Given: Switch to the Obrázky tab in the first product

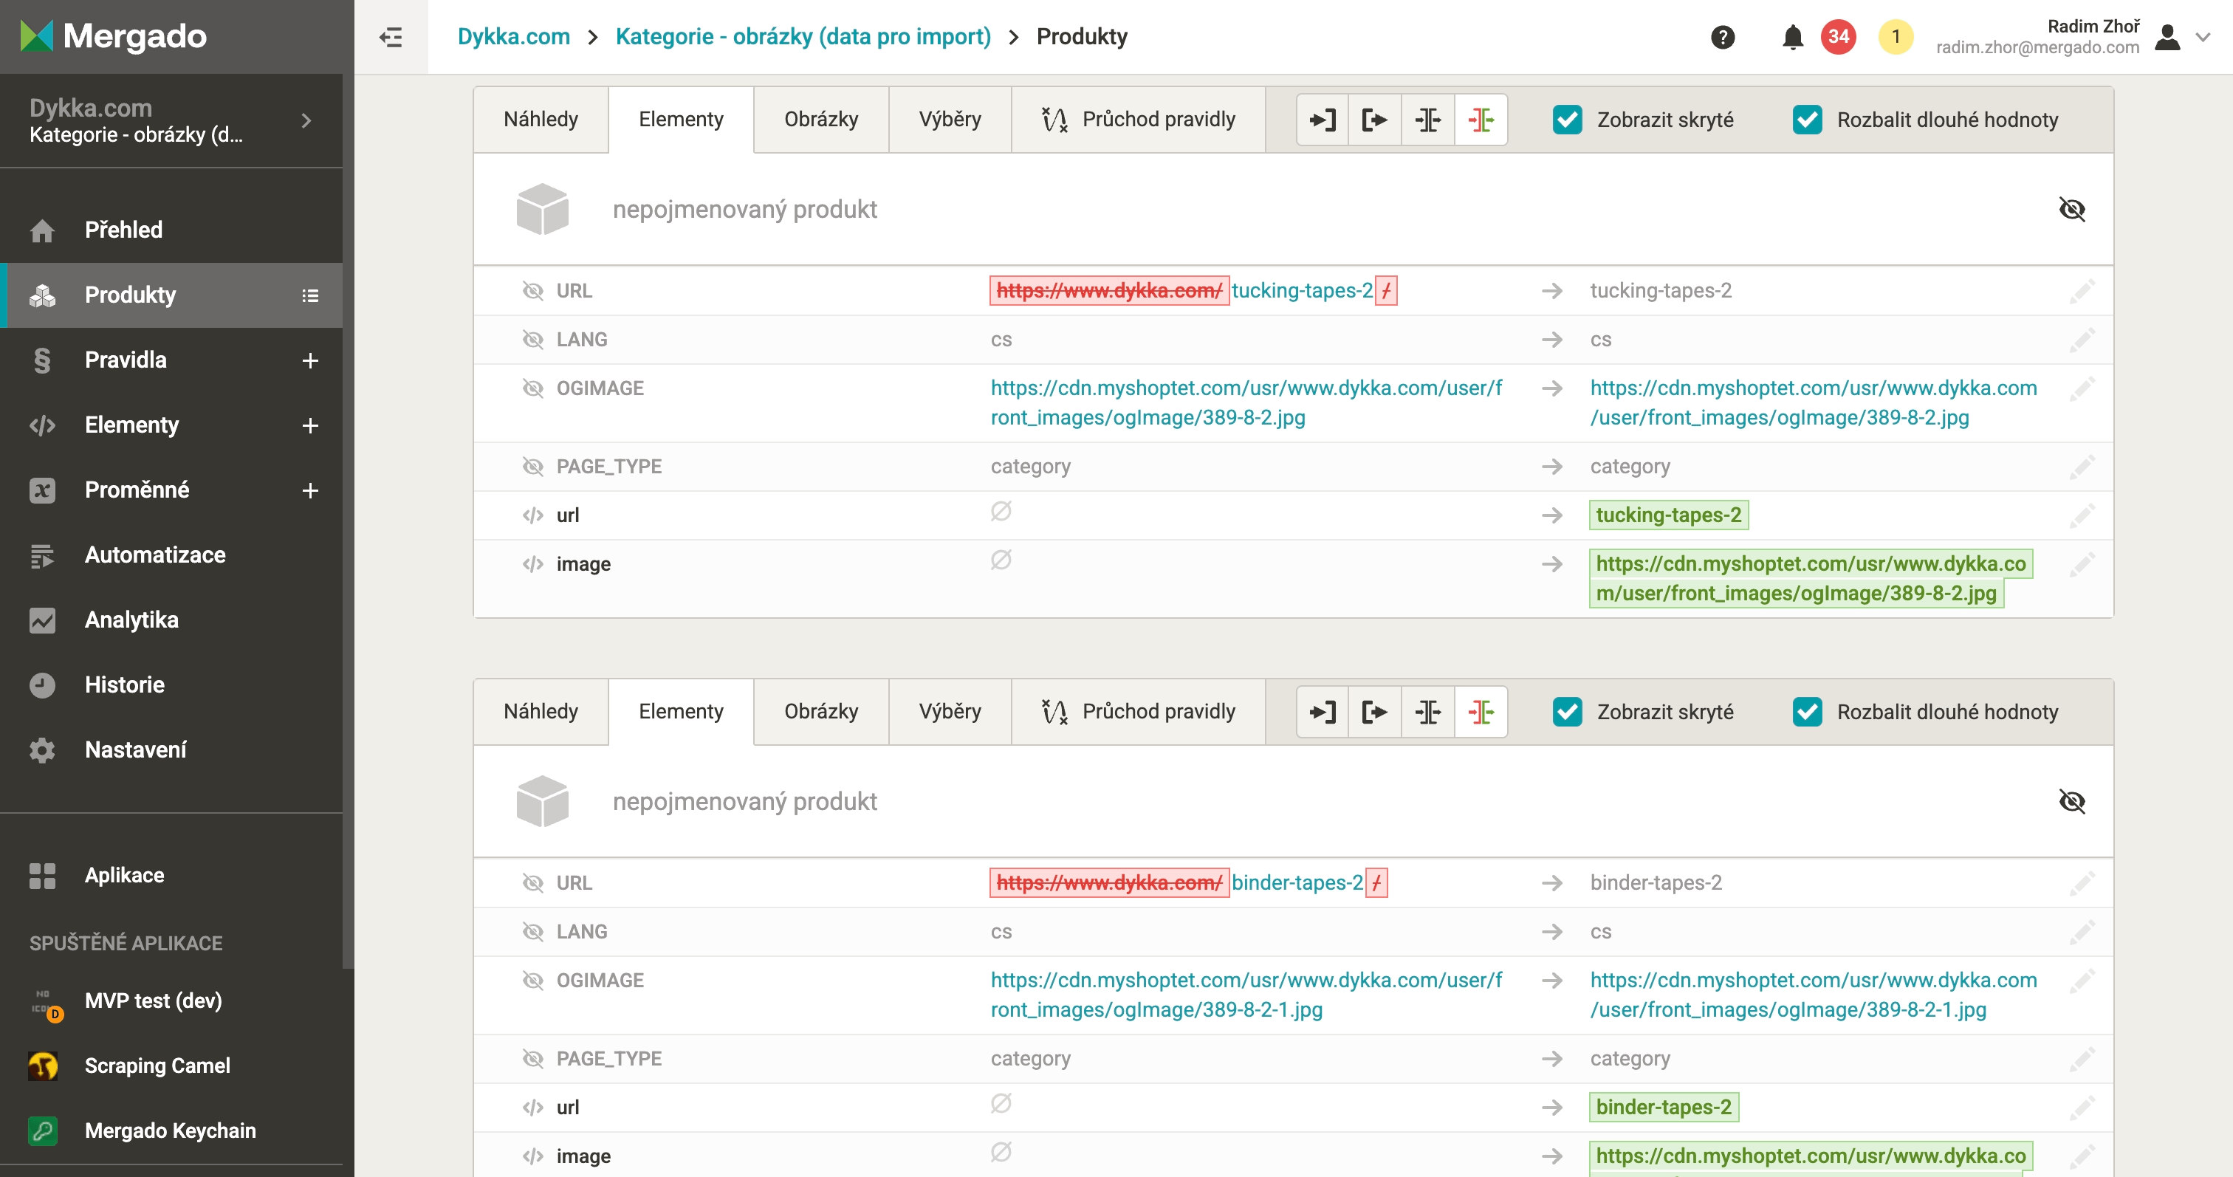Looking at the screenshot, I should pyautogui.click(x=820, y=120).
